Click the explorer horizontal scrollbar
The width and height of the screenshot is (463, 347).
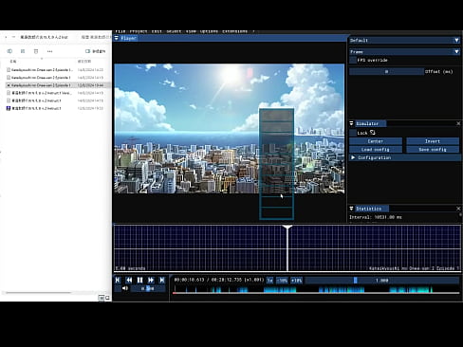pyautogui.click(x=38, y=292)
